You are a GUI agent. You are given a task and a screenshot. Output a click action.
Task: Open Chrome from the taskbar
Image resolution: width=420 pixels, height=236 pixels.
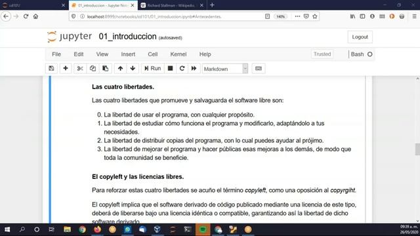coord(82,229)
